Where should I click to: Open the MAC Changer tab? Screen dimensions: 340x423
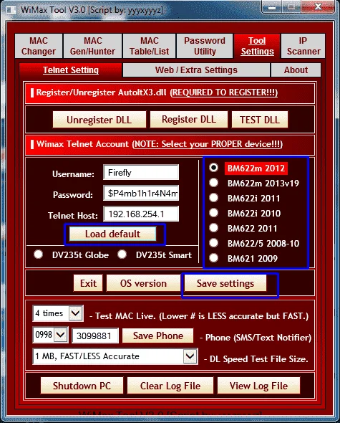pyautogui.click(x=39, y=46)
